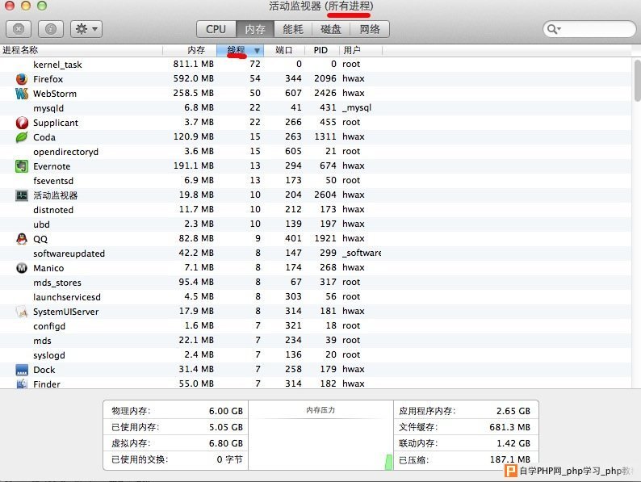Select the launchservicesd process
This screenshot has height=482, width=641.
(316, 297)
